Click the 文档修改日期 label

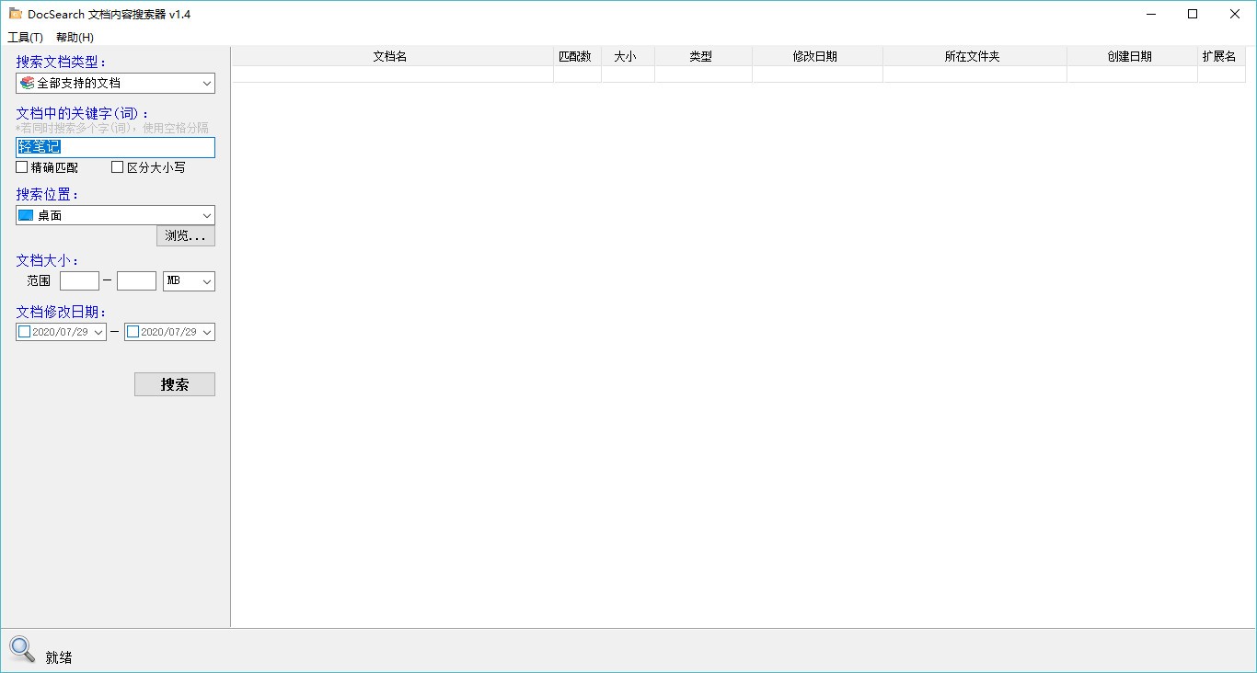(x=61, y=312)
